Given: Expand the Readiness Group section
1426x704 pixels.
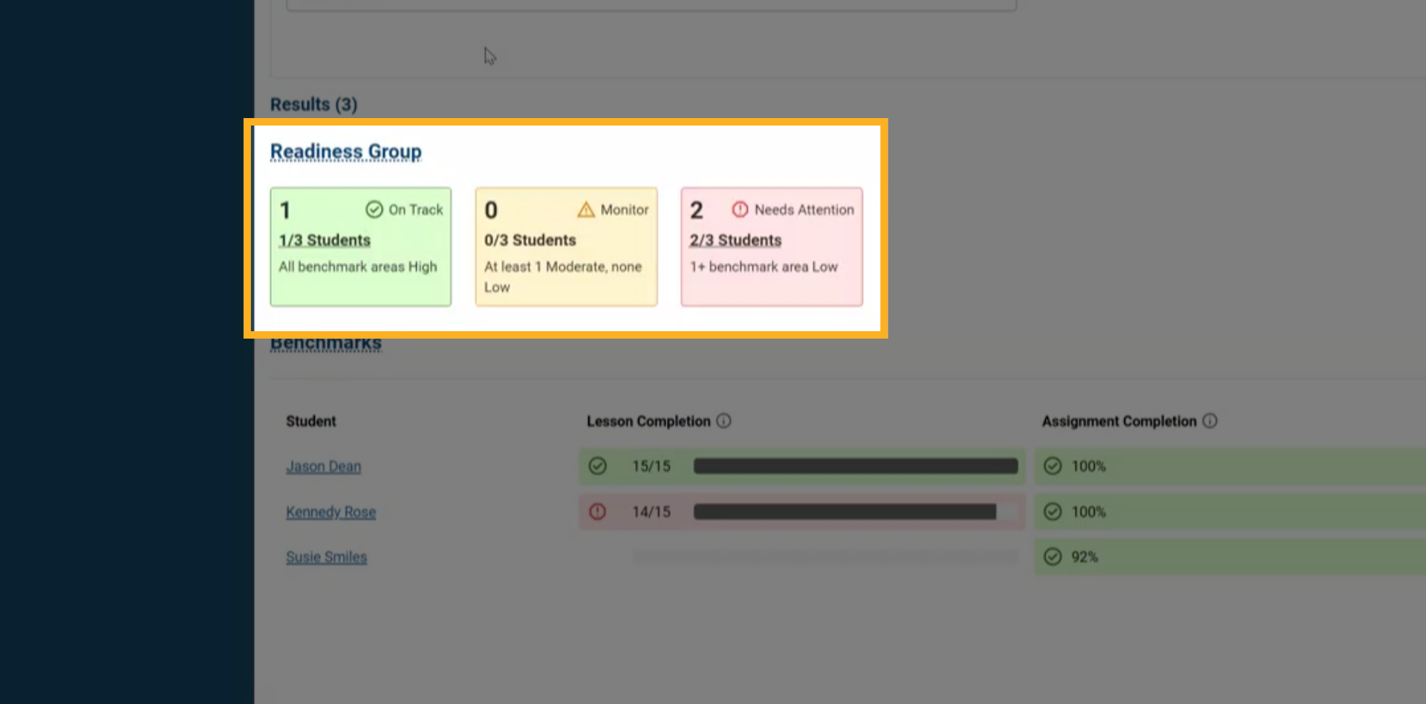Looking at the screenshot, I should [345, 151].
